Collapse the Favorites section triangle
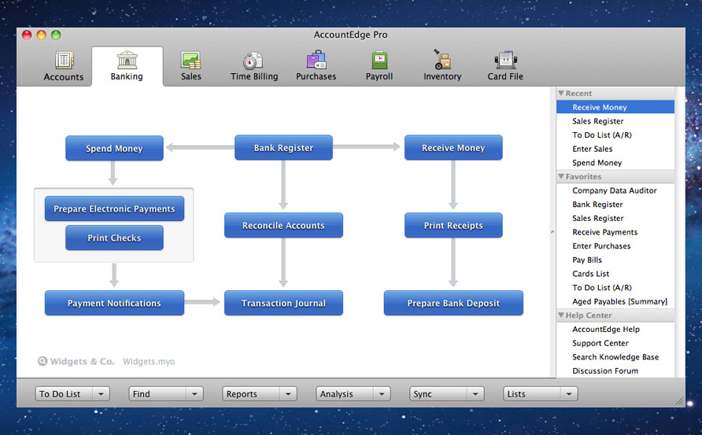 tap(560, 176)
